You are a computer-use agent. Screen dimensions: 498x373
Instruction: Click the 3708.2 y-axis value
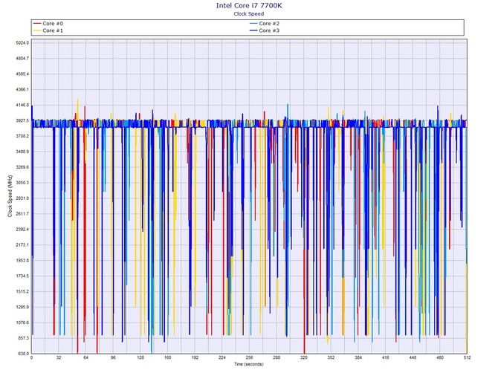coord(22,136)
